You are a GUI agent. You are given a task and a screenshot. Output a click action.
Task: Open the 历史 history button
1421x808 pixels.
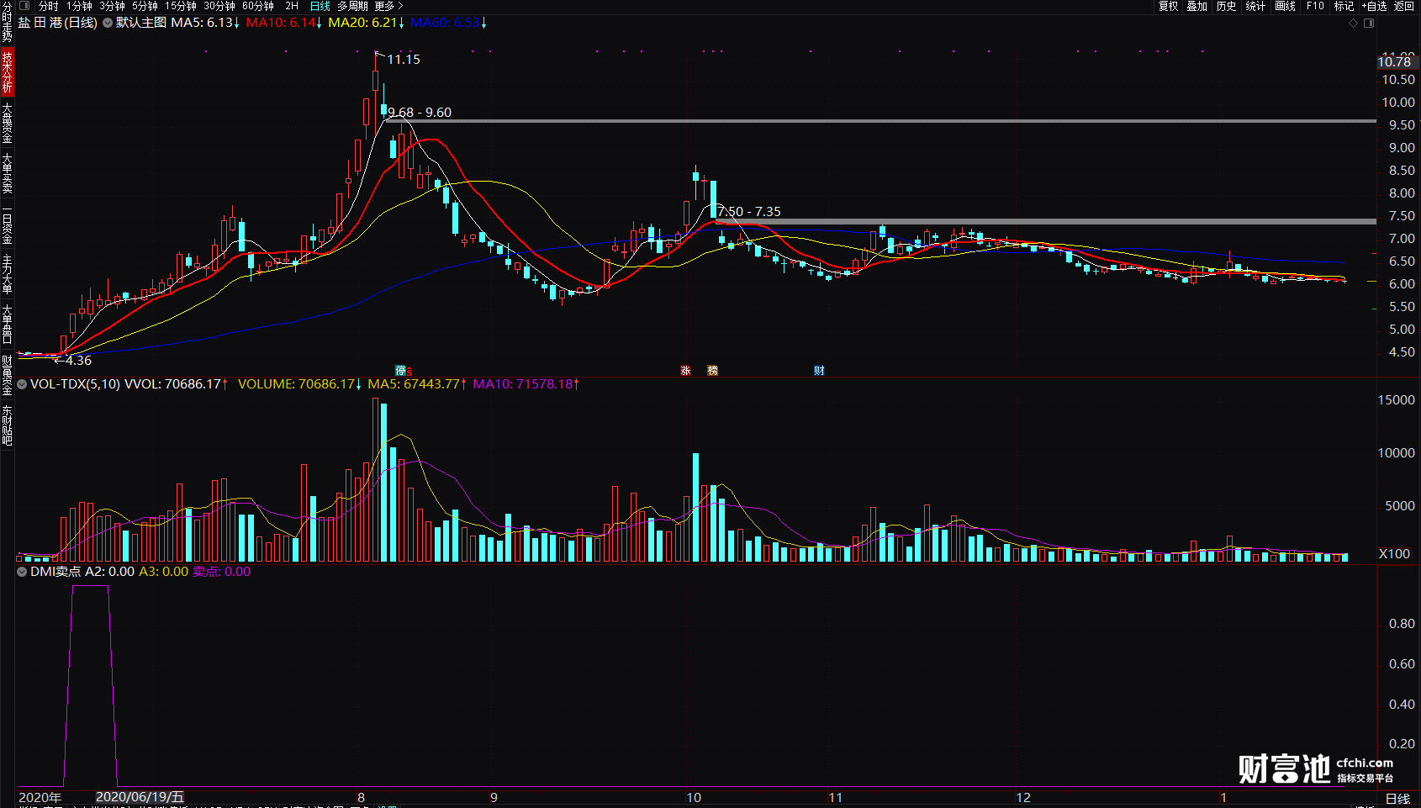[1227, 6]
